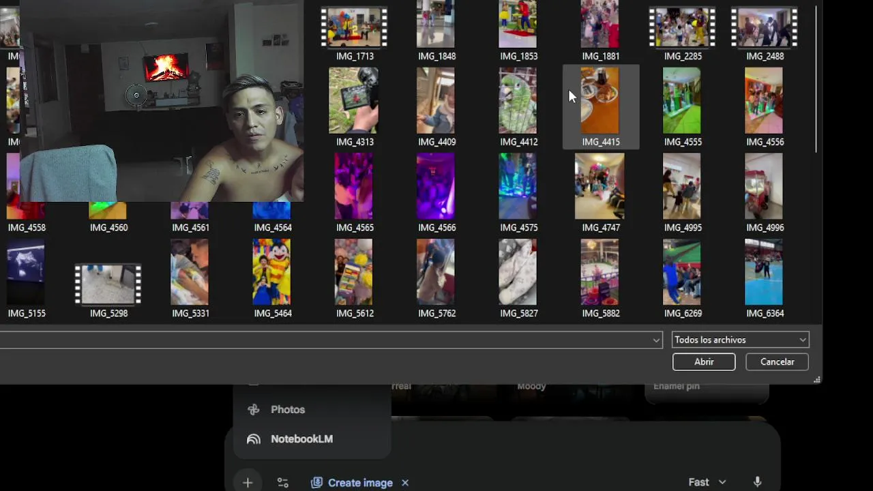Click the NotebookLM arc icon
Image resolution: width=873 pixels, height=491 pixels.
tap(254, 439)
